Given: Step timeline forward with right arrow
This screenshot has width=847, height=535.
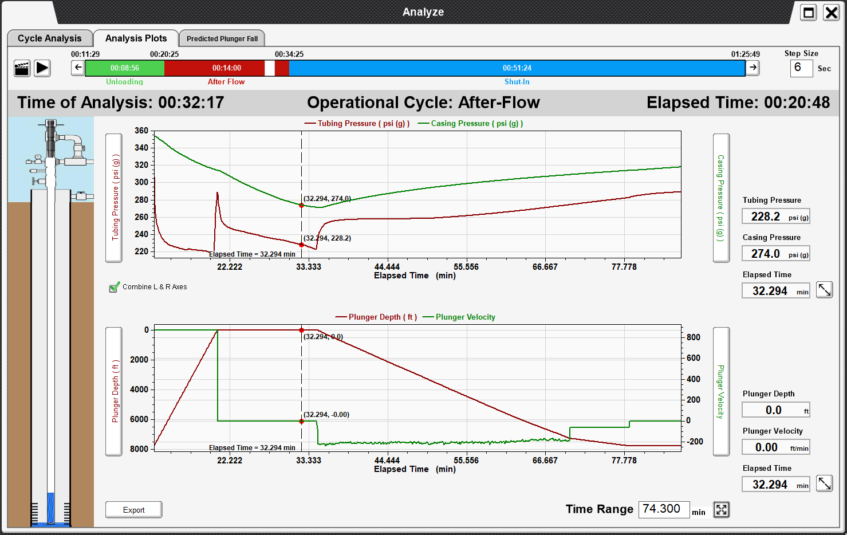Looking at the screenshot, I should click(x=753, y=68).
